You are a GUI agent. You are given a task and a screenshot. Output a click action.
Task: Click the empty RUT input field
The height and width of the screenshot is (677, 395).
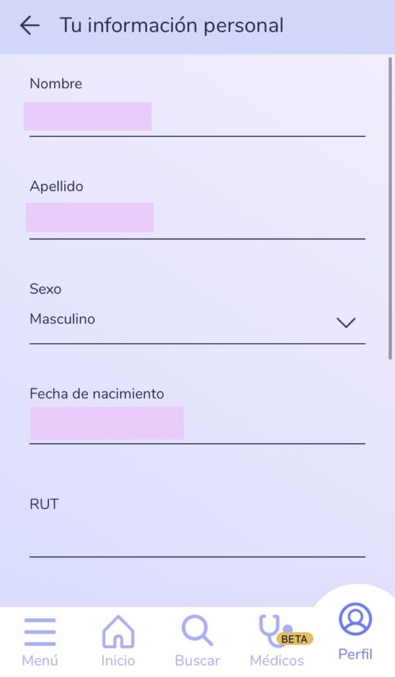click(197, 538)
